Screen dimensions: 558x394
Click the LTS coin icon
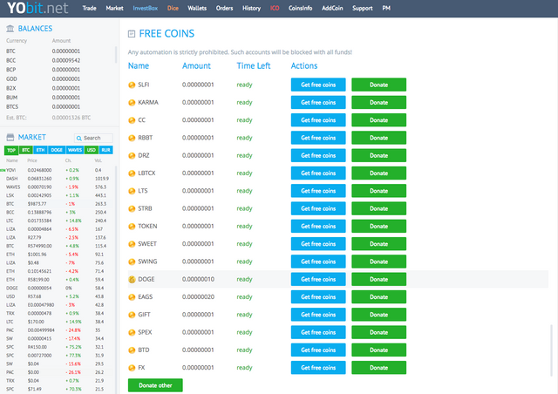click(132, 191)
